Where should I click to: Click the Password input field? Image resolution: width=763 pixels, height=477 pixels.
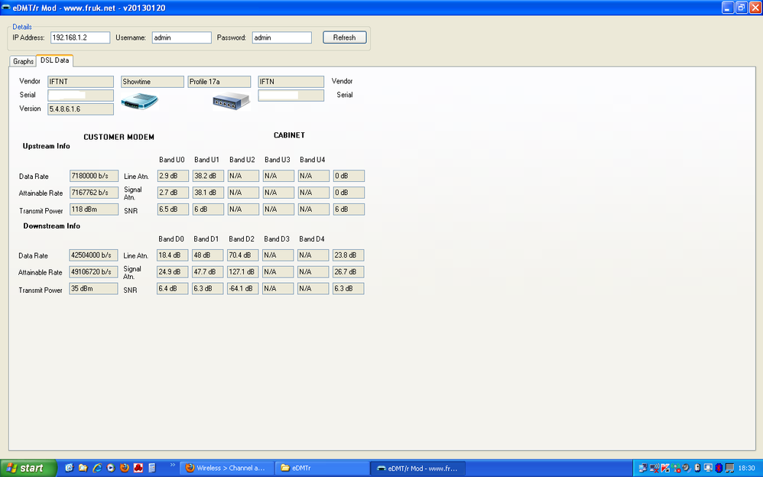(x=282, y=37)
